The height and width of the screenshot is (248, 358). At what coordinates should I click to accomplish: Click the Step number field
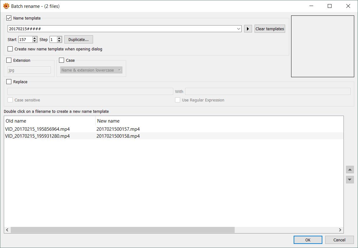point(53,39)
